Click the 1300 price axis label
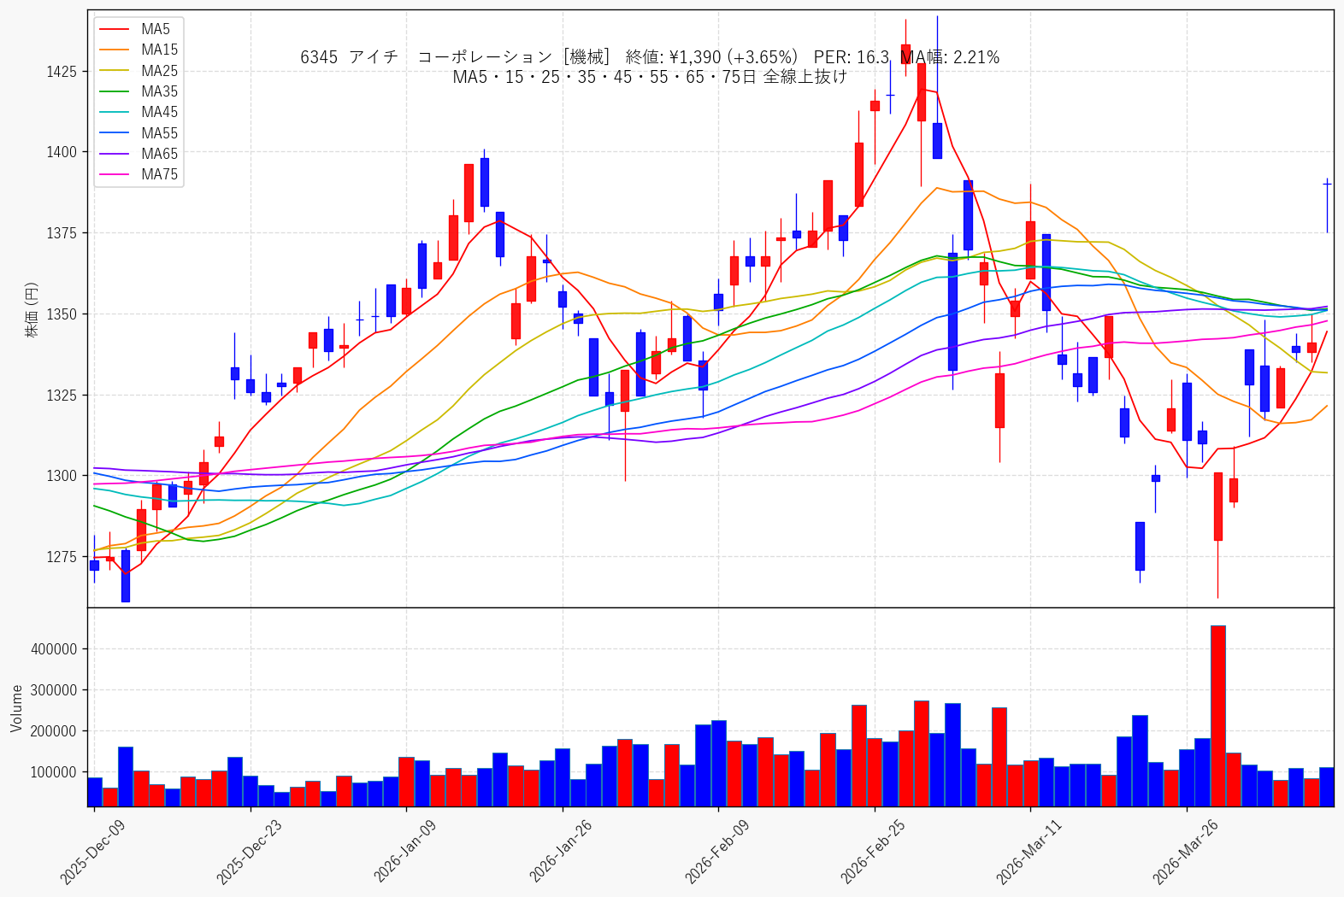 [x=62, y=476]
